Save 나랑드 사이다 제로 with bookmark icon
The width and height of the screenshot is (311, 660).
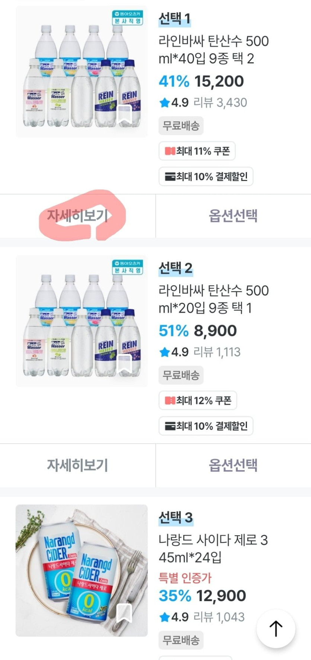coord(124,613)
